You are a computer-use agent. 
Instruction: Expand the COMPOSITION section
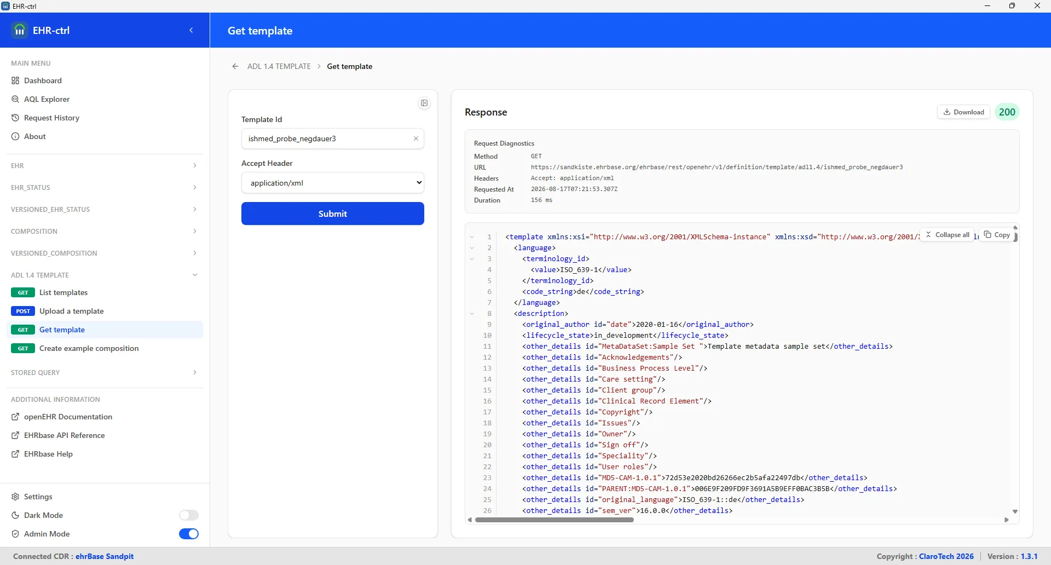105,231
